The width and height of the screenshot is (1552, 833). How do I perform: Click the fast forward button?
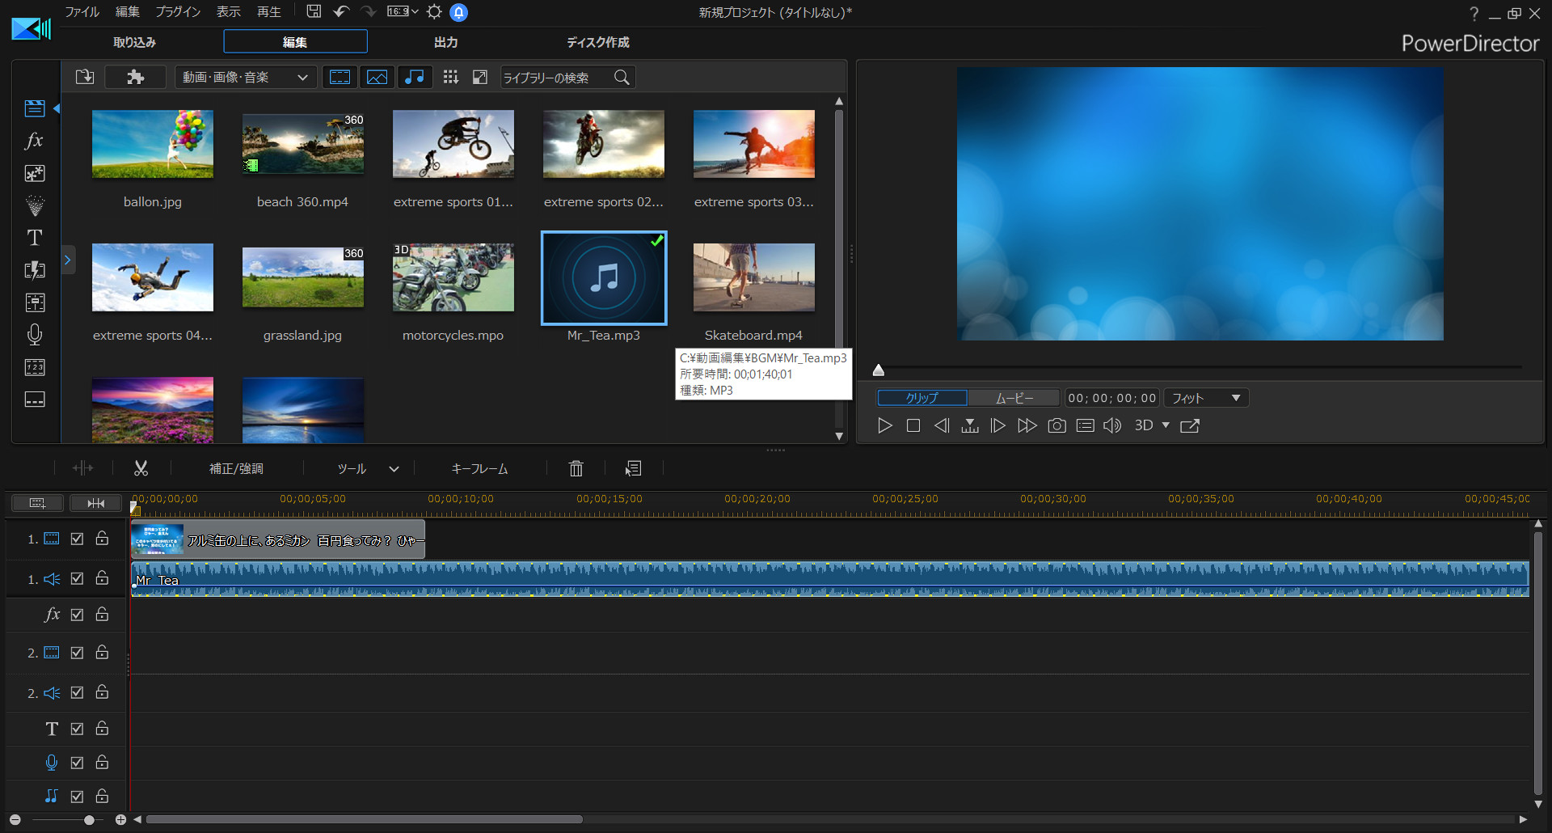pyautogui.click(x=1027, y=425)
